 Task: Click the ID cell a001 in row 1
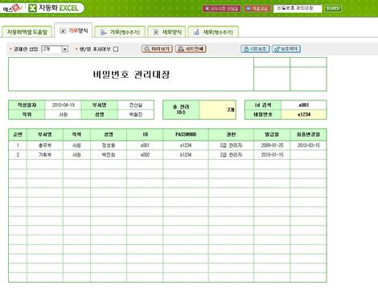point(145,145)
